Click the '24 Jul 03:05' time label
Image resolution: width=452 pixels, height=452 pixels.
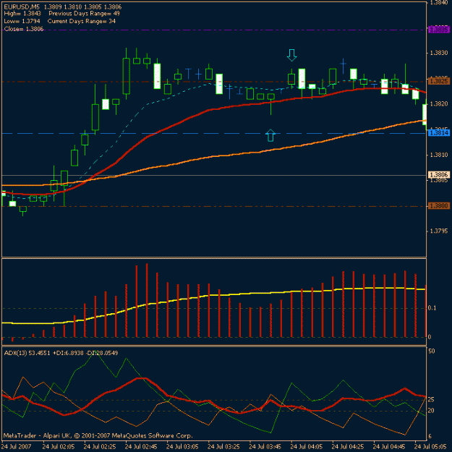(182, 447)
